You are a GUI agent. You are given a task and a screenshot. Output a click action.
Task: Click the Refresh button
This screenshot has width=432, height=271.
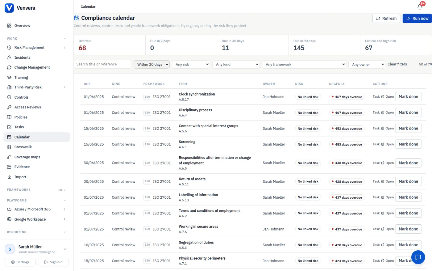point(386,19)
